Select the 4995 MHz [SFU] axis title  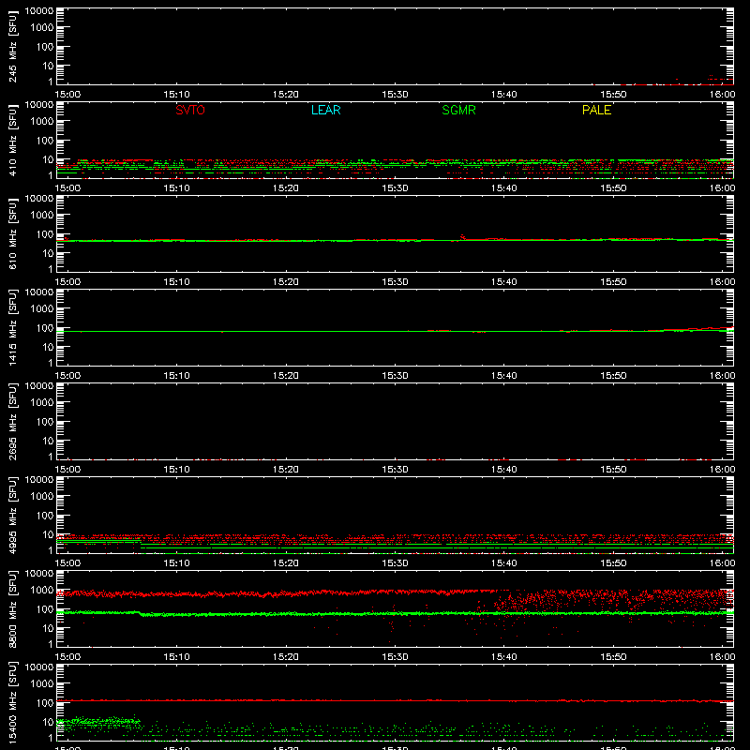click(x=12, y=516)
